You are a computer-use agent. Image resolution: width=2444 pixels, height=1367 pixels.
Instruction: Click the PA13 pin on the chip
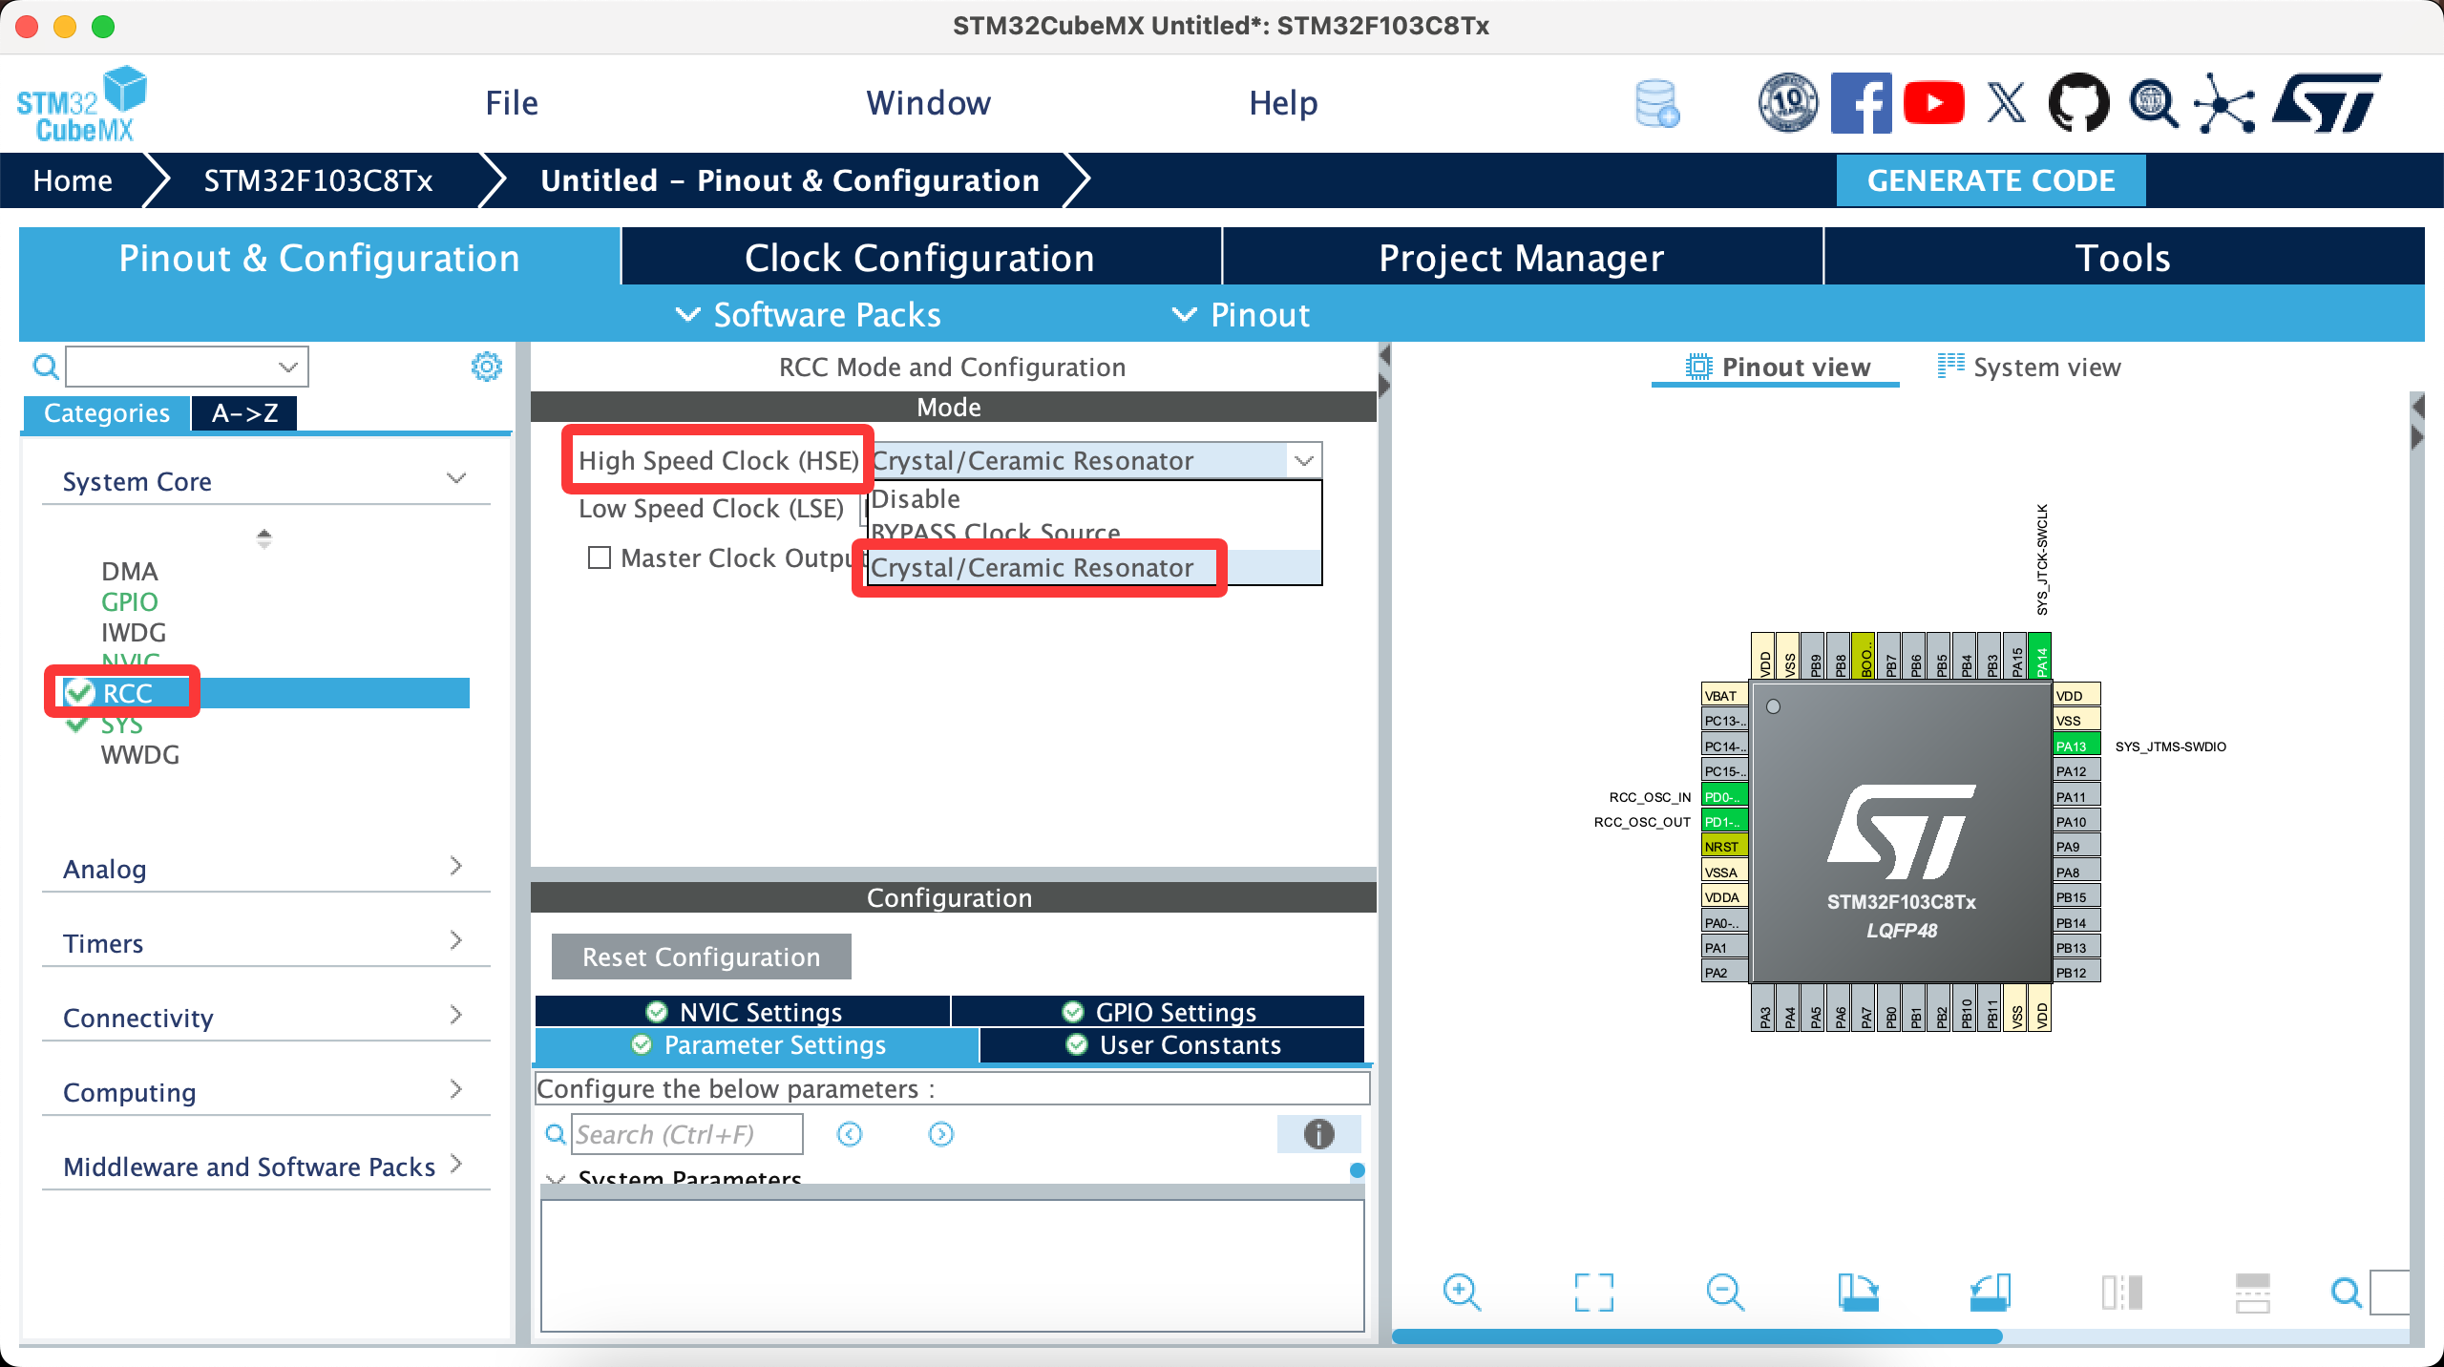(2075, 746)
